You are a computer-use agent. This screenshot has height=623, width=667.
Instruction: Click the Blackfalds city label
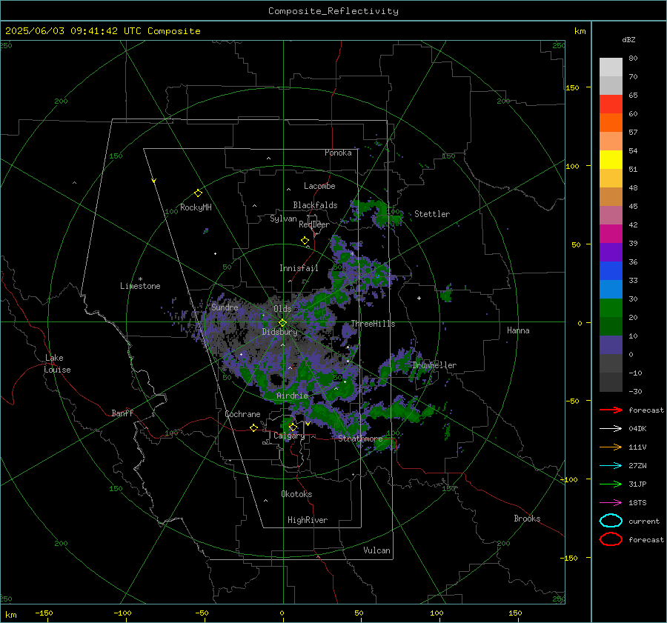tap(315, 205)
